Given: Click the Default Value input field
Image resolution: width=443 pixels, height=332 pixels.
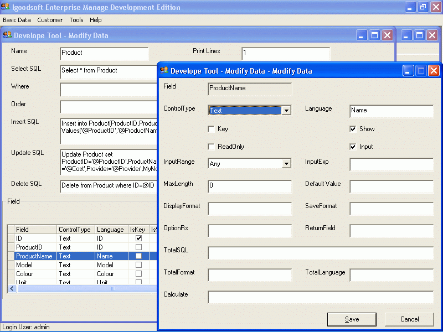Looking at the screenshot, I should [x=392, y=186].
